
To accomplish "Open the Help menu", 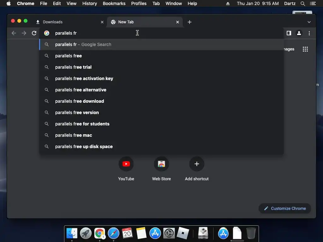I will click(x=192, y=3).
